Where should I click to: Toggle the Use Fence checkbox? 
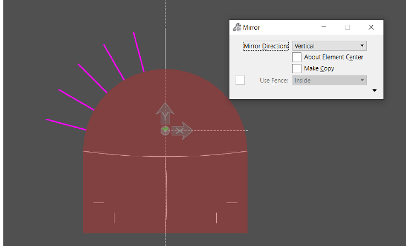(x=240, y=80)
